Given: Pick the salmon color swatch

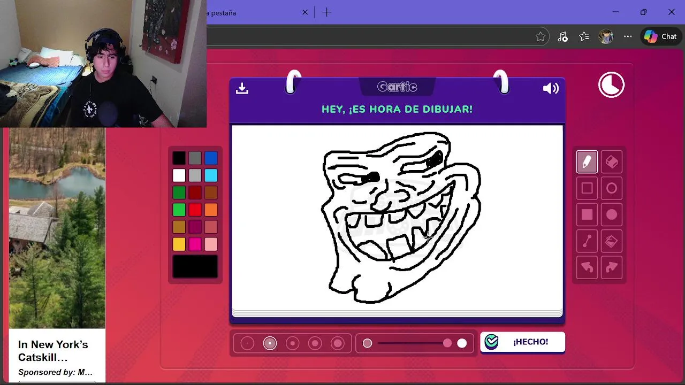Looking at the screenshot, I should [211, 227].
